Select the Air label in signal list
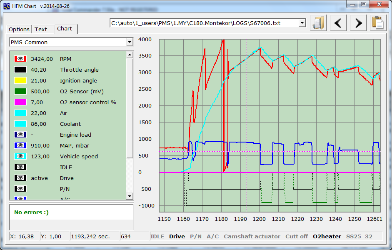The height and width of the screenshot is (250, 392). (x=63, y=113)
